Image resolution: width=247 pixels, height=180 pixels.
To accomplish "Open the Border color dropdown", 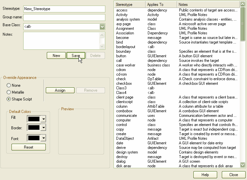I will pyautogui.click(x=44, y=128).
